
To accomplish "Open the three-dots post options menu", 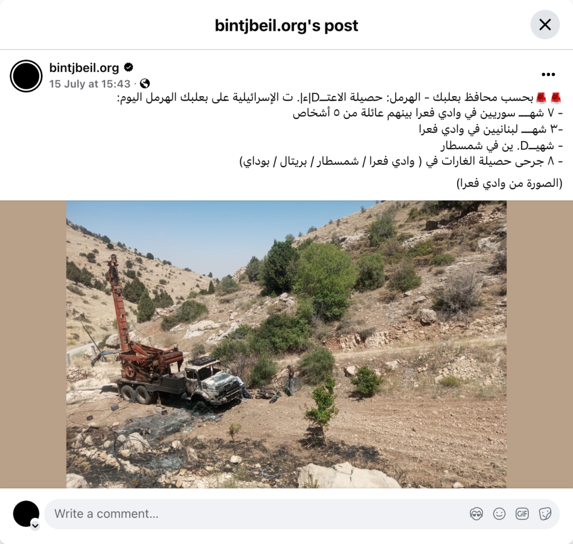I will 548,74.
